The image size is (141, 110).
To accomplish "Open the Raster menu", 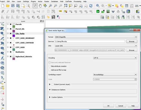I will coord(47,1).
